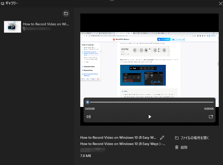Open the folder icon above the recordings list
Screen dimensions: 223x165
point(66,14)
